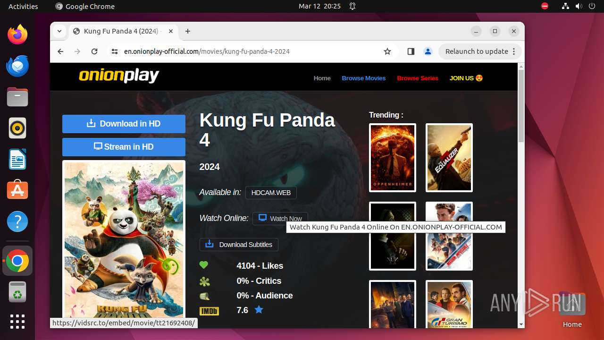Click the Critics splat icon

click(204, 281)
